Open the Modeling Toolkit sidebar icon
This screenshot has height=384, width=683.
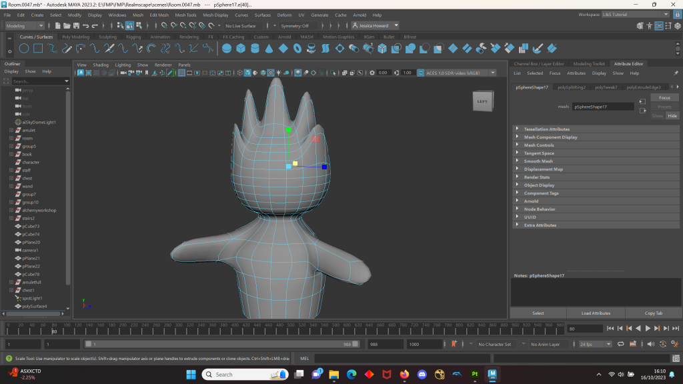(x=640, y=26)
